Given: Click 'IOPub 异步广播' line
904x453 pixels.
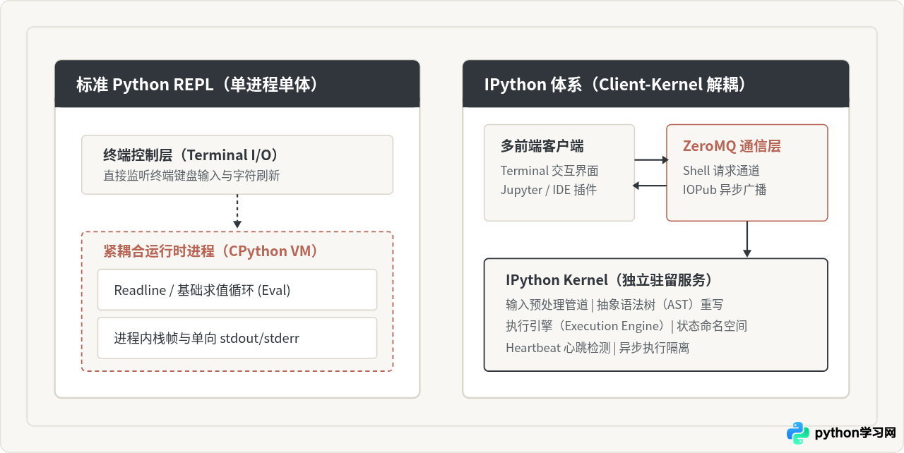Looking at the screenshot, I should click(725, 190).
